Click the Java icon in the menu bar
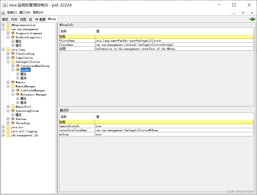This screenshot has width=257, height=195. (3, 13)
